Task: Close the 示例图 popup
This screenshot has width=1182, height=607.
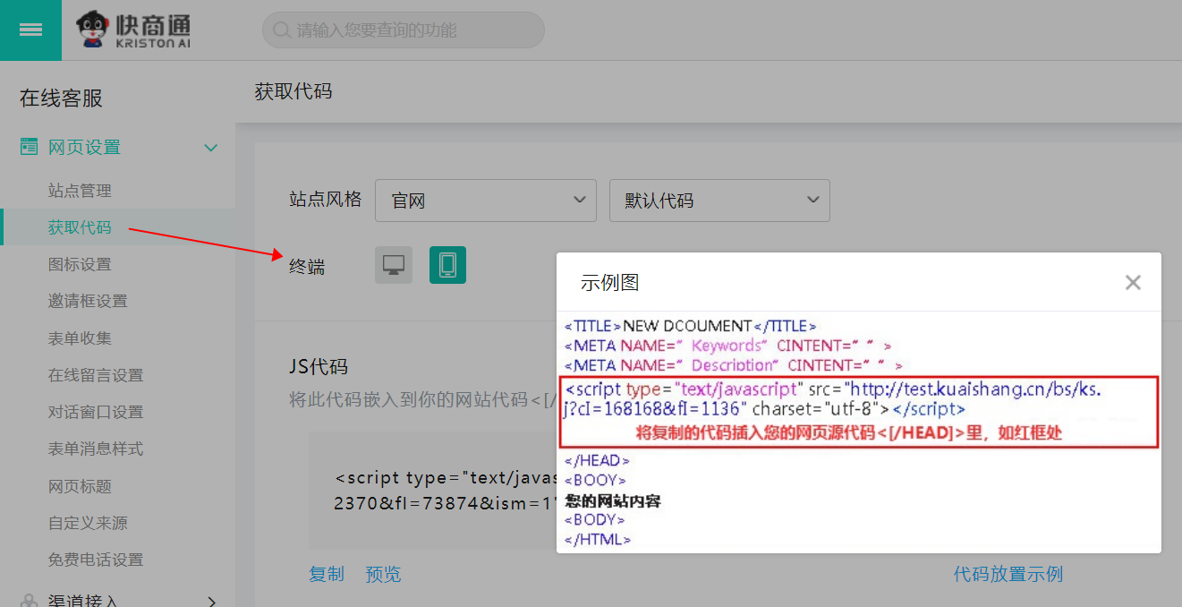Action: [1133, 283]
